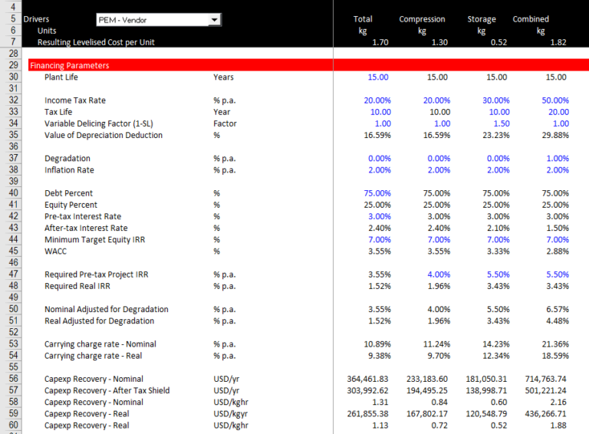
Task: Click Combined Income Tax Rate 50.00% cell
Action: coord(555,100)
